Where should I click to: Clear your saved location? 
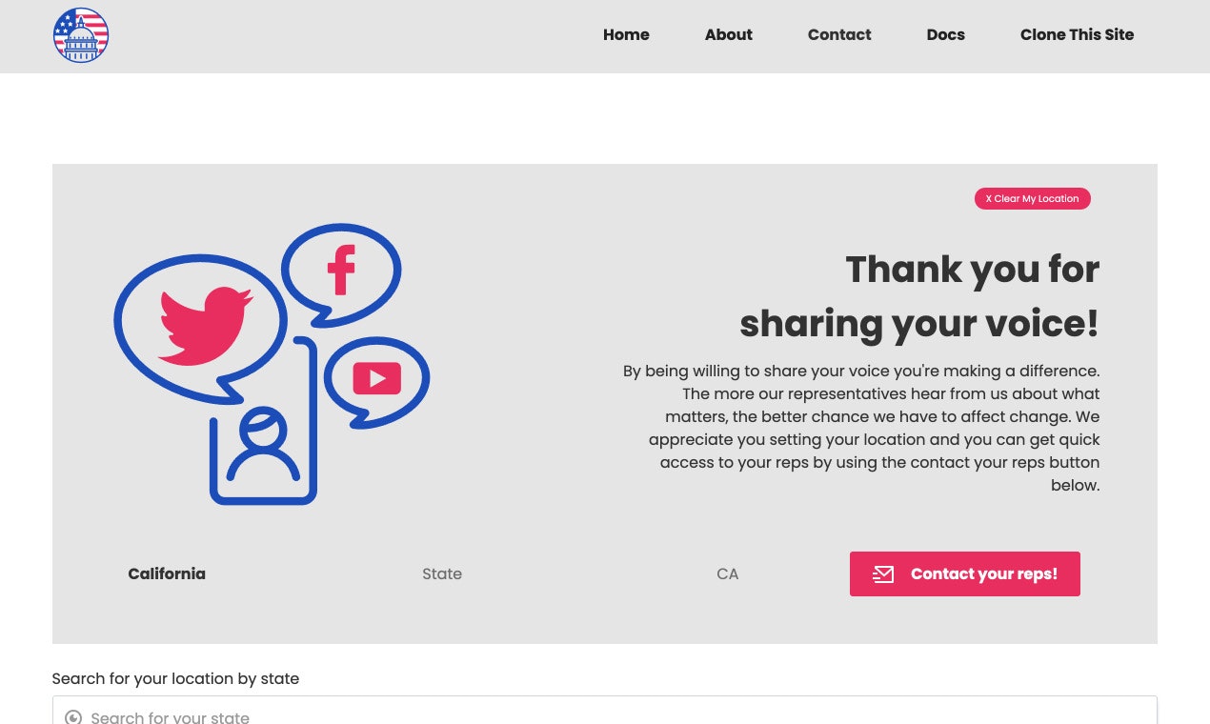(1032, 198)
